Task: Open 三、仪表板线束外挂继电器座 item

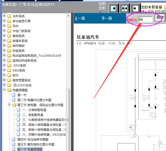Action: pyautogui.click(x=44, y=120)
